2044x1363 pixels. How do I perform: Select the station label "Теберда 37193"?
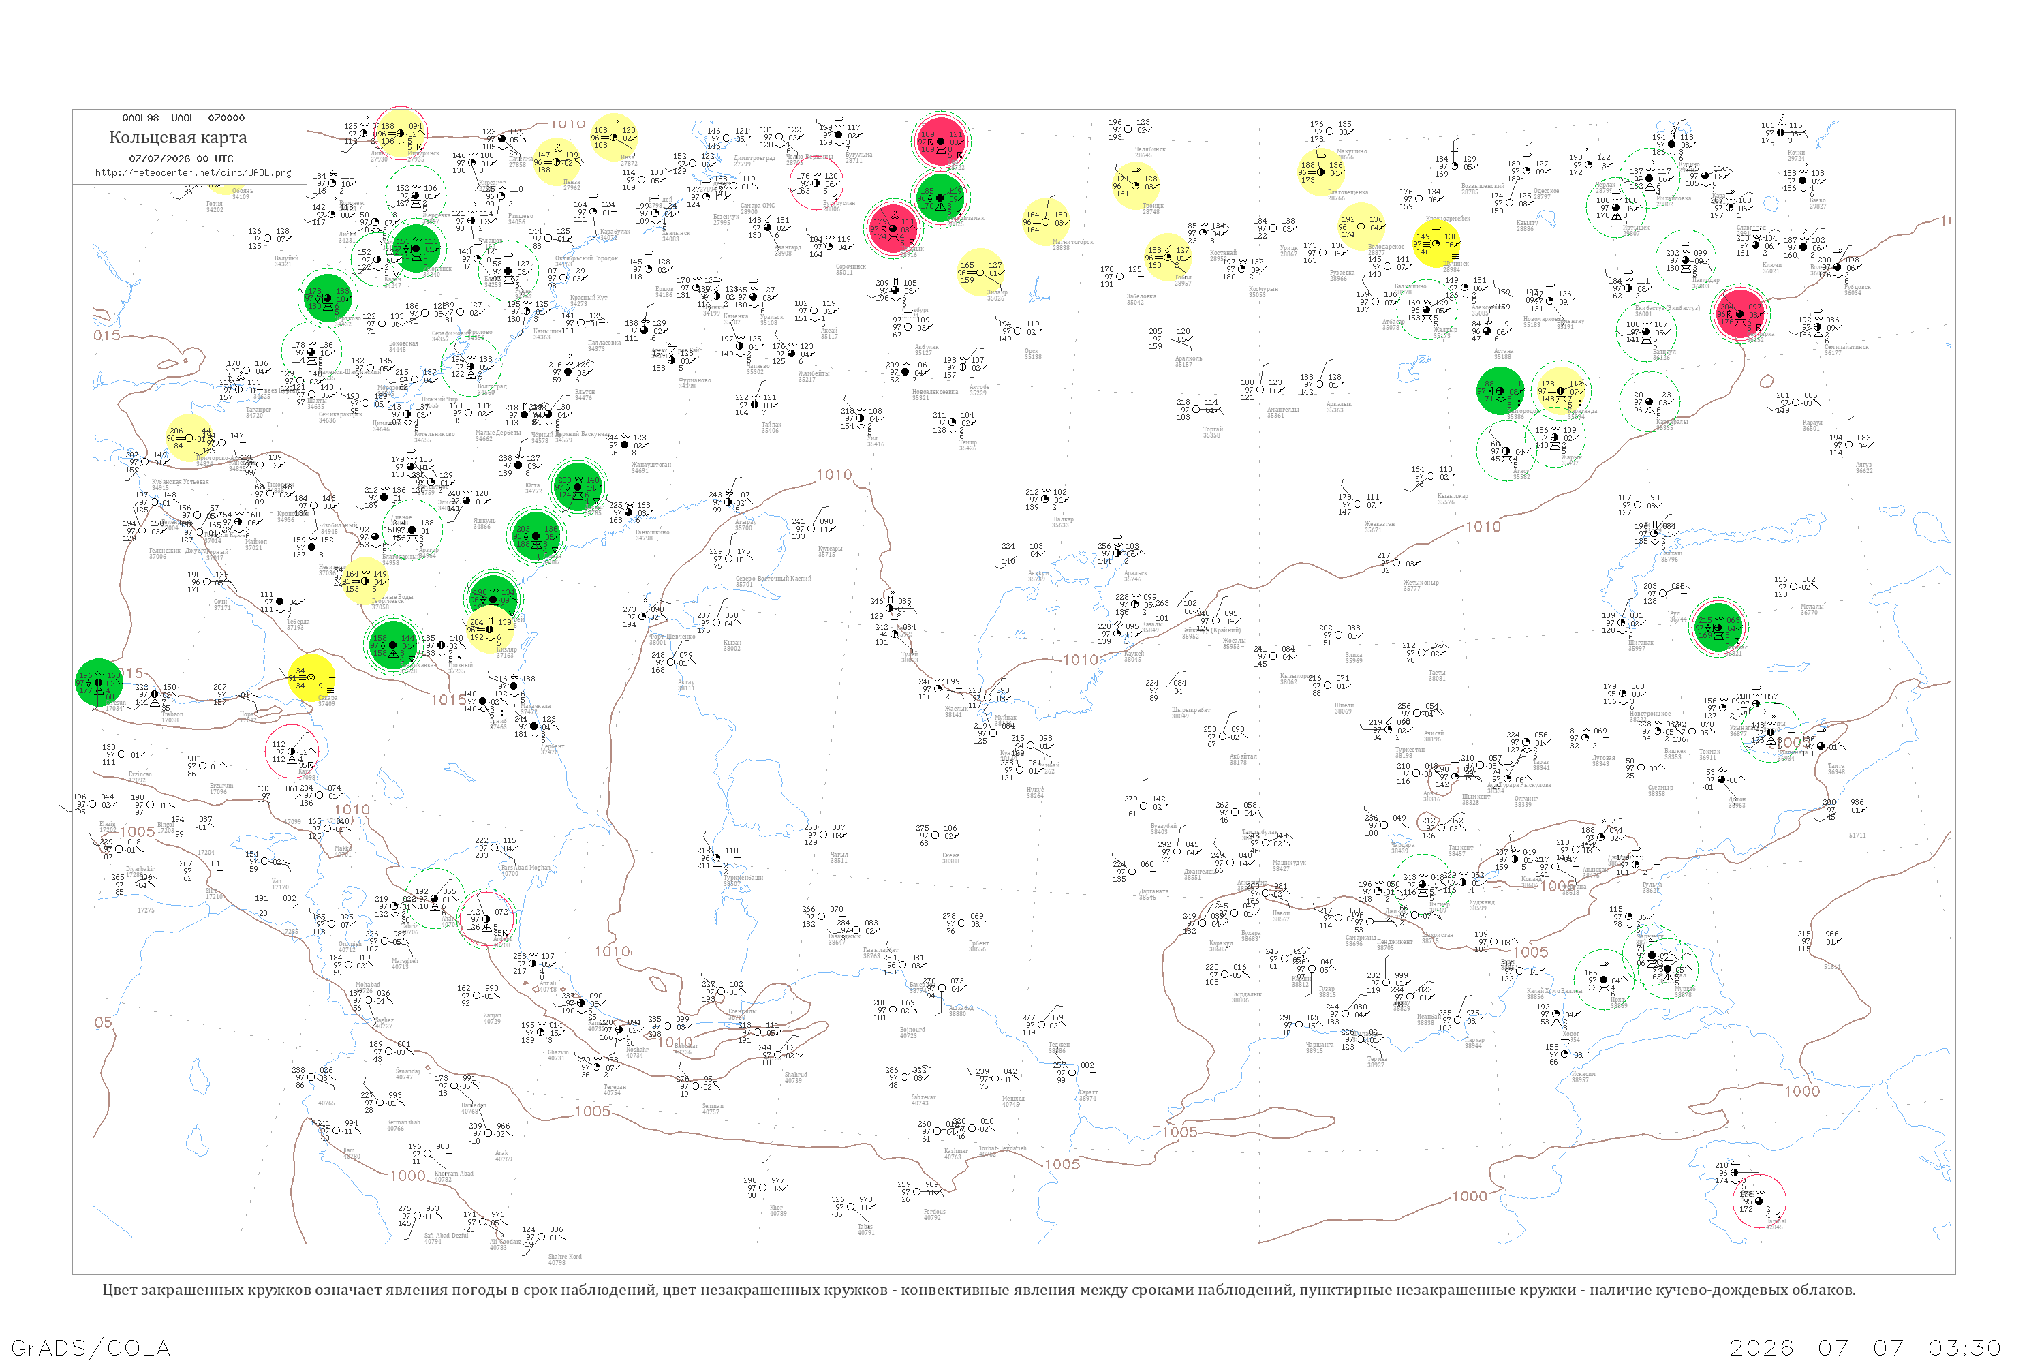point(297,624)
